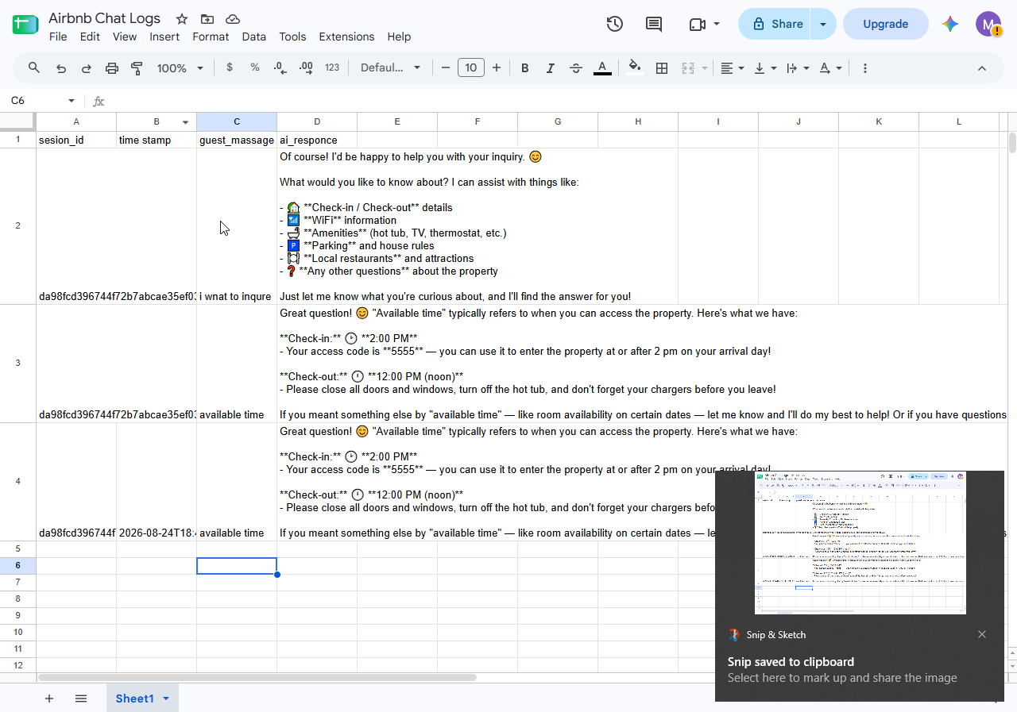Star the Airbnb Chat Logs document

182,19
